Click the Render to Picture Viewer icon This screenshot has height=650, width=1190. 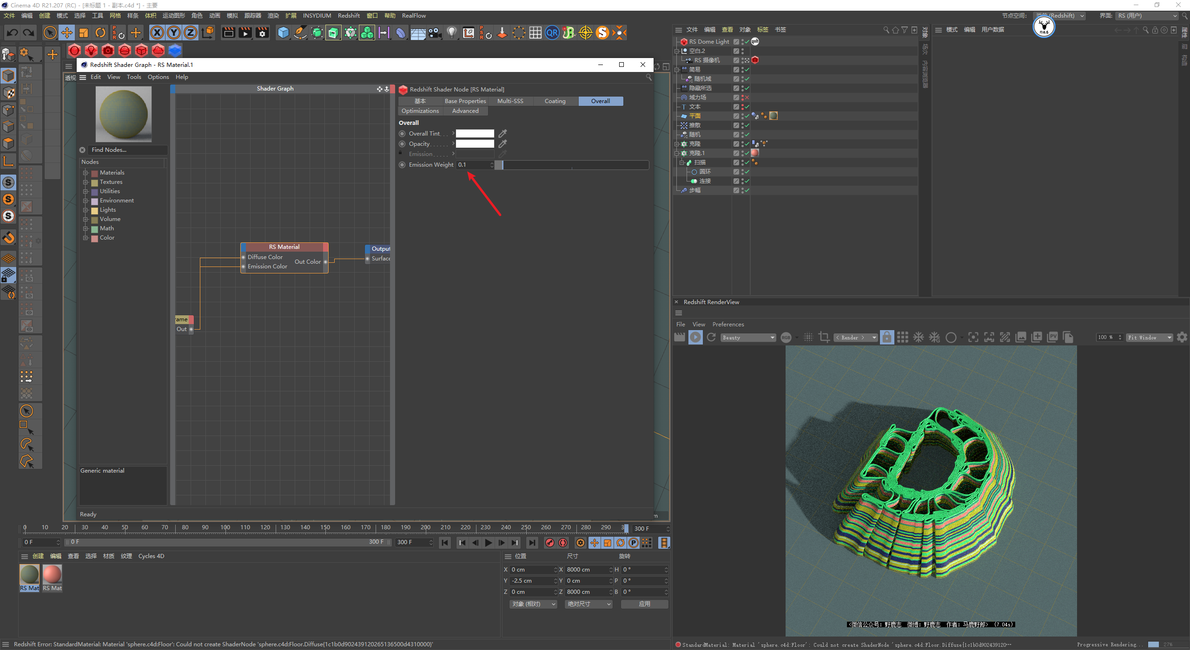tap(245, 32)
